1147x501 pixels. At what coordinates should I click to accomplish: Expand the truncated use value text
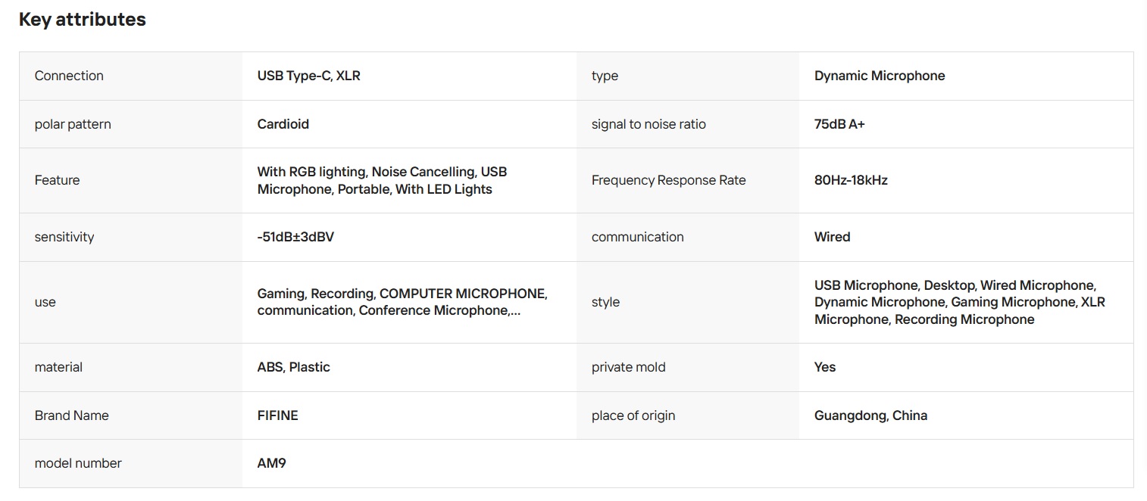pyautogui.click(x=402, y=302)
